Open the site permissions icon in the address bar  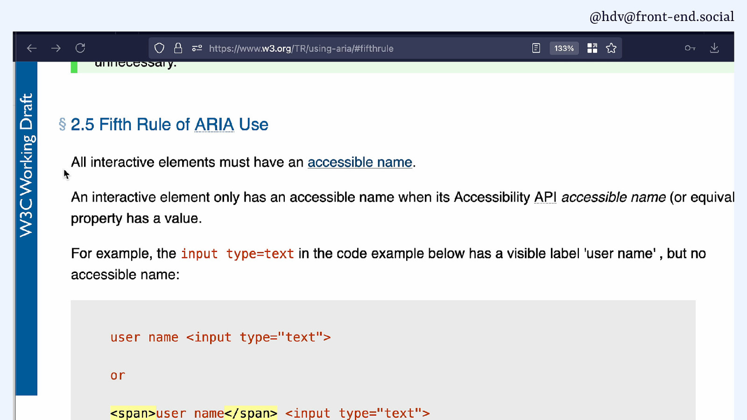coord(197,48)
